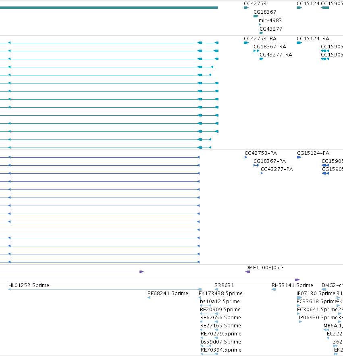Select the long teal gene bar at top
The image size is (343, 356).
(109, 8)
